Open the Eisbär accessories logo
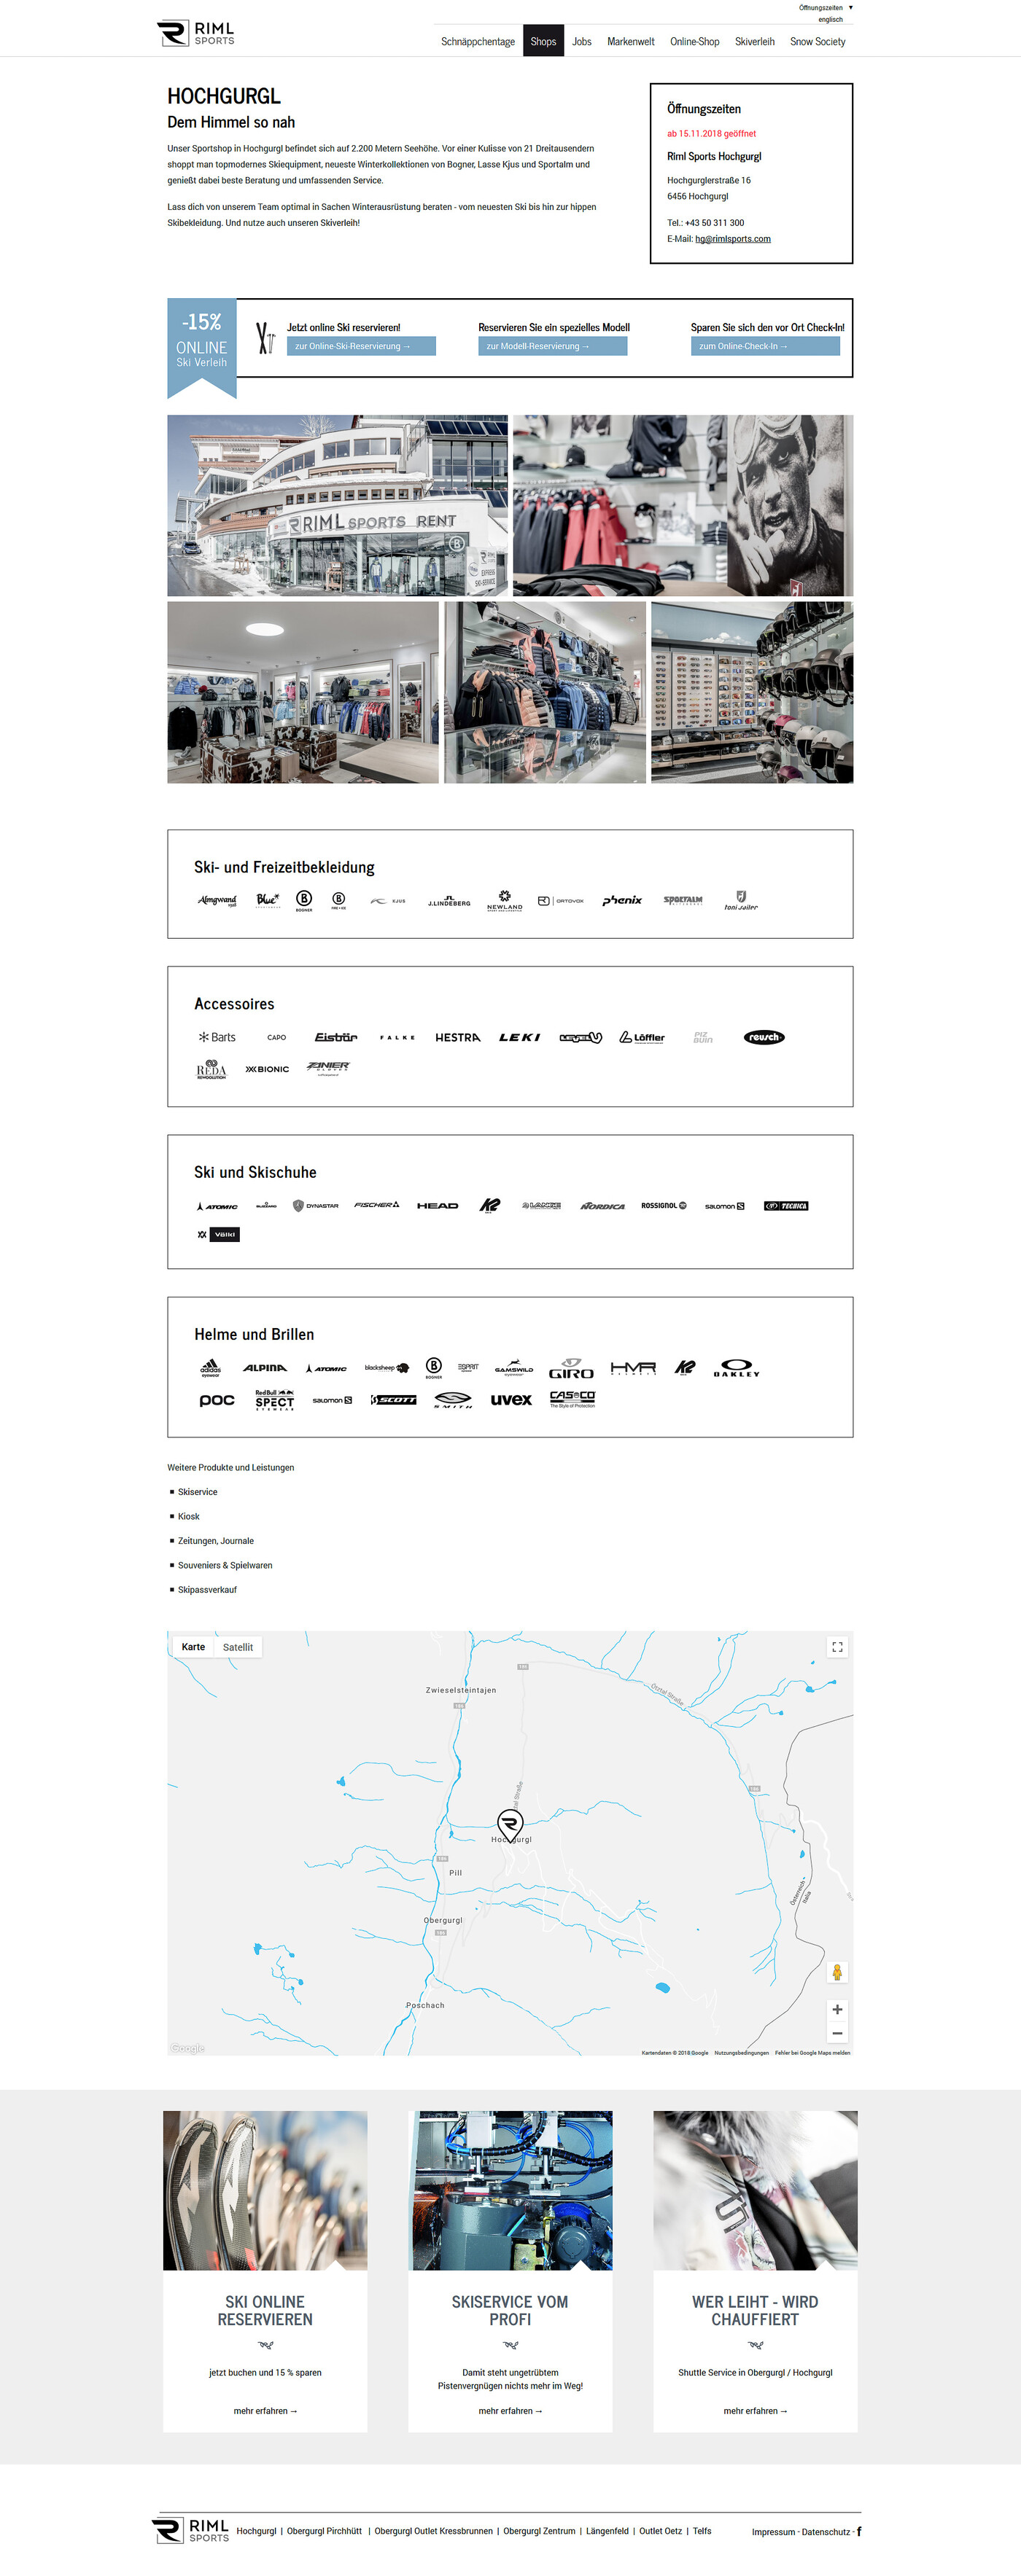Viewport: 1021px width, 2576px height. (x=335, y=1037)
